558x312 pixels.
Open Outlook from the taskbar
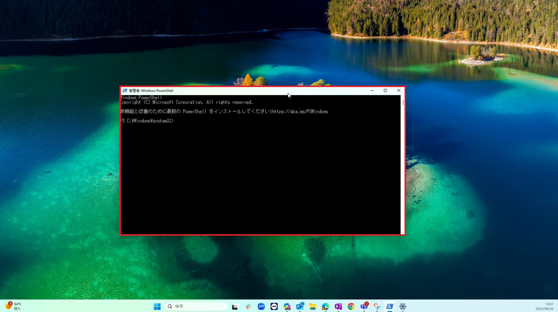[x=300, y=306]
